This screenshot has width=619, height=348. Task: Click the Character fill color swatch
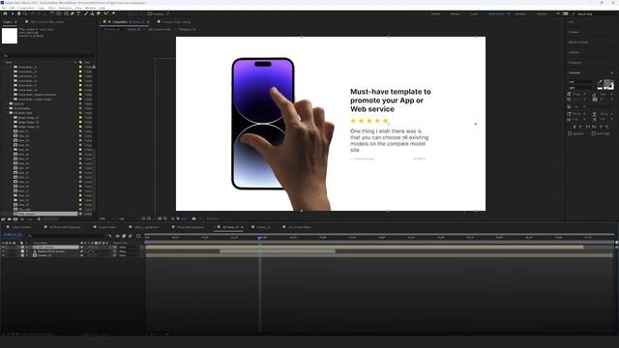pyautogui.click(x=607, y=82)
